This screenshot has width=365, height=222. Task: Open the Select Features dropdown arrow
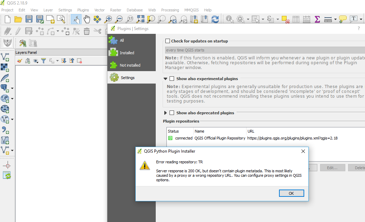point(263,19)
